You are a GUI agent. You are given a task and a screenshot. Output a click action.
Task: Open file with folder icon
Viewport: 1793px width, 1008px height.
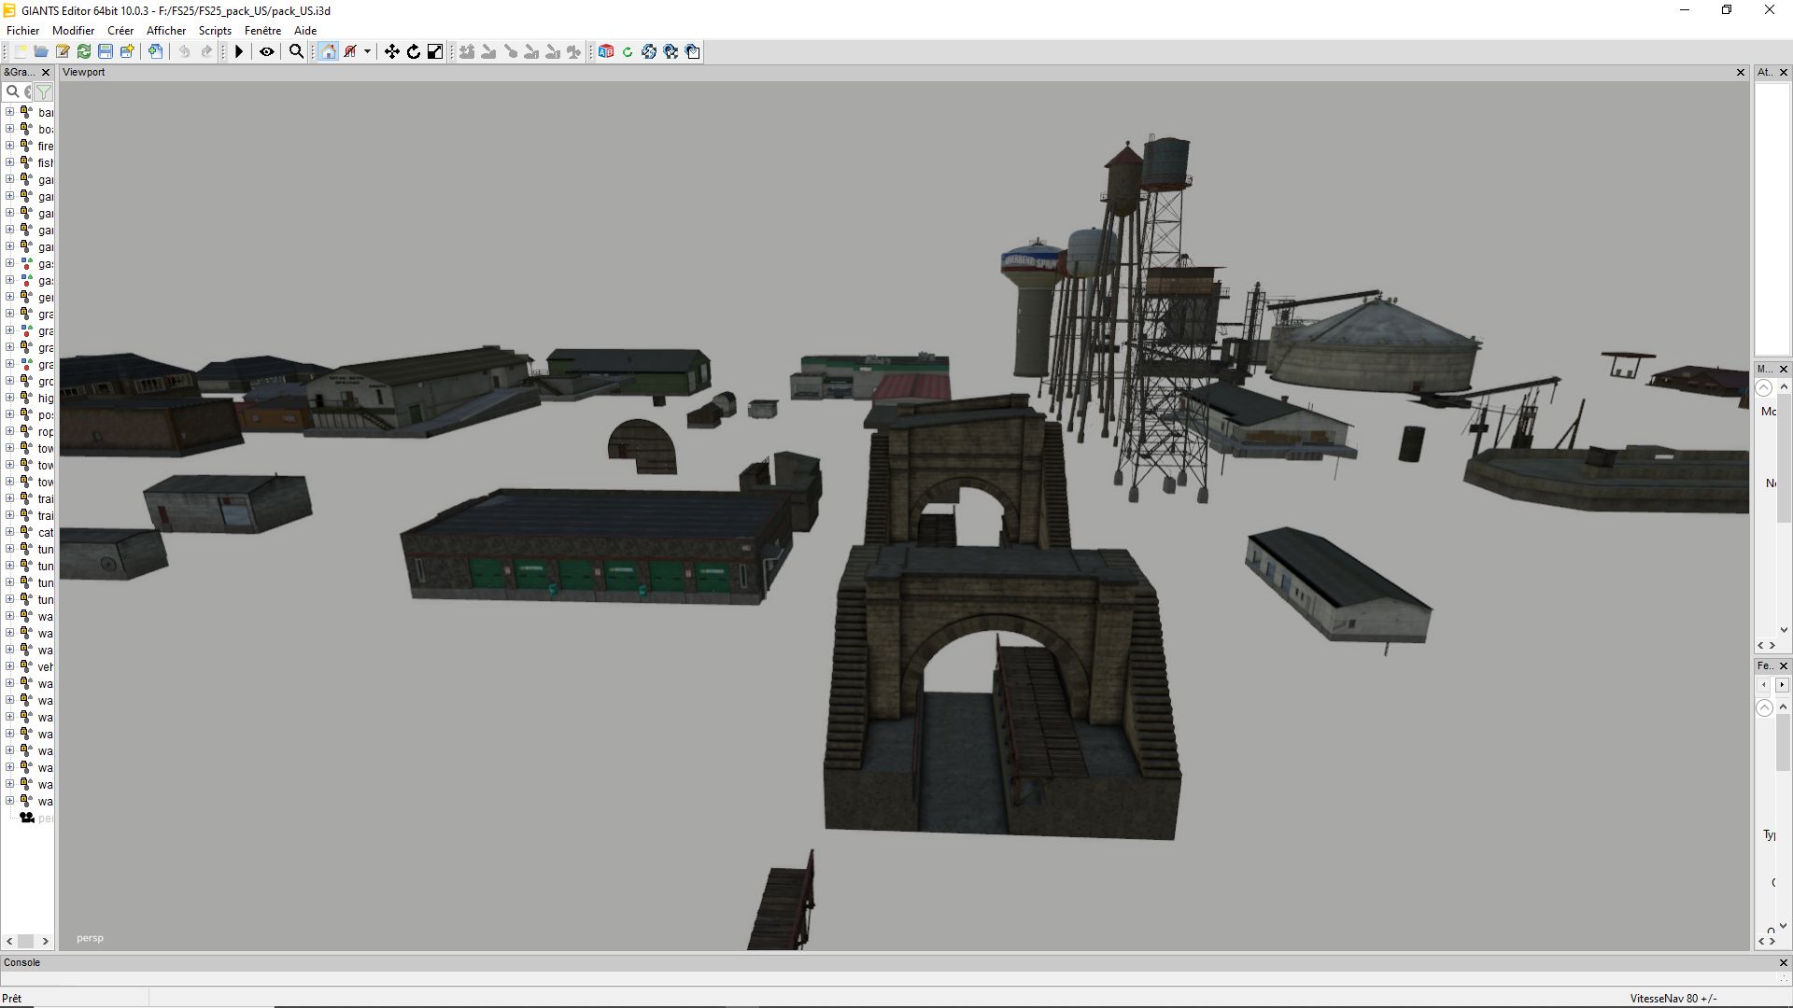point(41,51)
